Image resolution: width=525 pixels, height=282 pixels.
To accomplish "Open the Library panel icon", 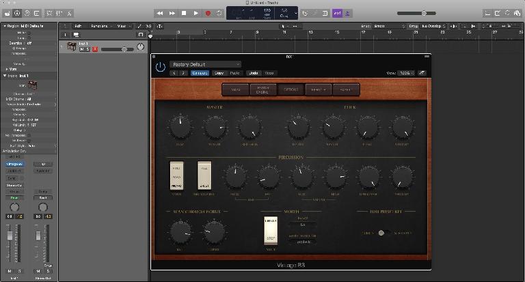I will point(7,14).
